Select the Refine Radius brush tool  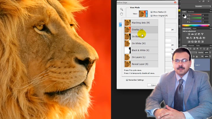coord(120,25)
